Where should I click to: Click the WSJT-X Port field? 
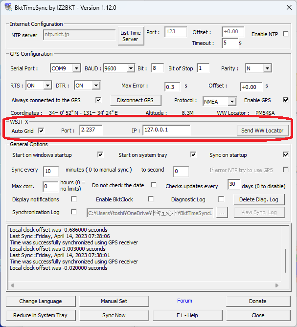coord(91,130)
